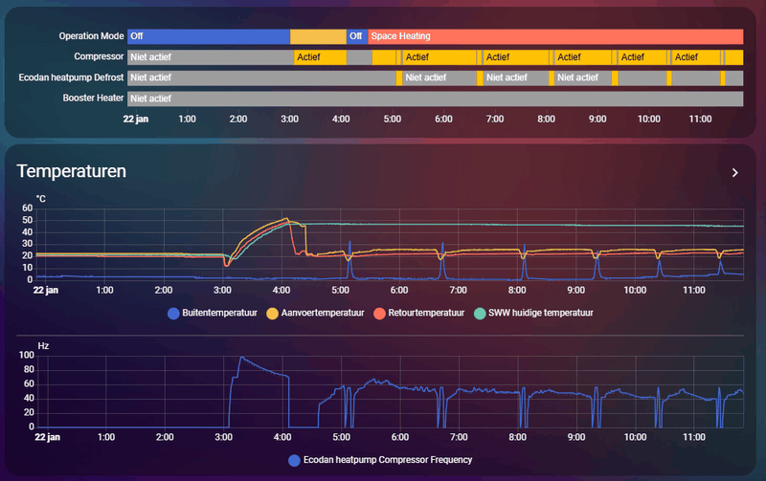Click the 11:00 label on the state timeline
The height and width of the screenshot is (481, 766).
(700, 119)
